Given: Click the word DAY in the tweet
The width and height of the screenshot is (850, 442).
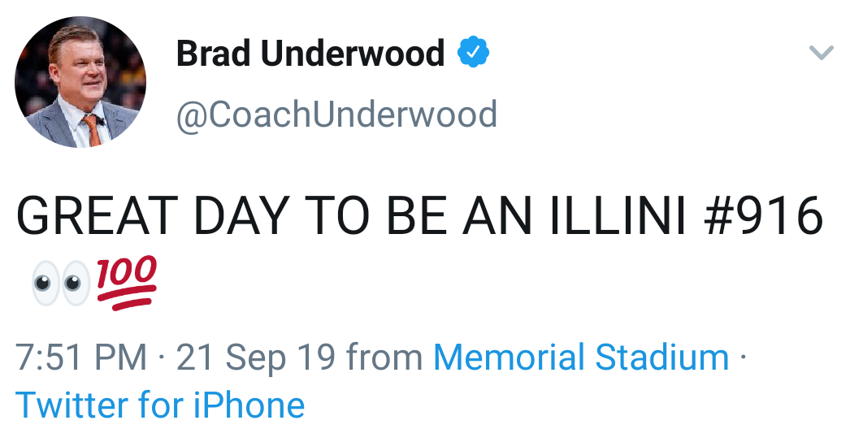Looking at the screenshot, I should point(236,215).
